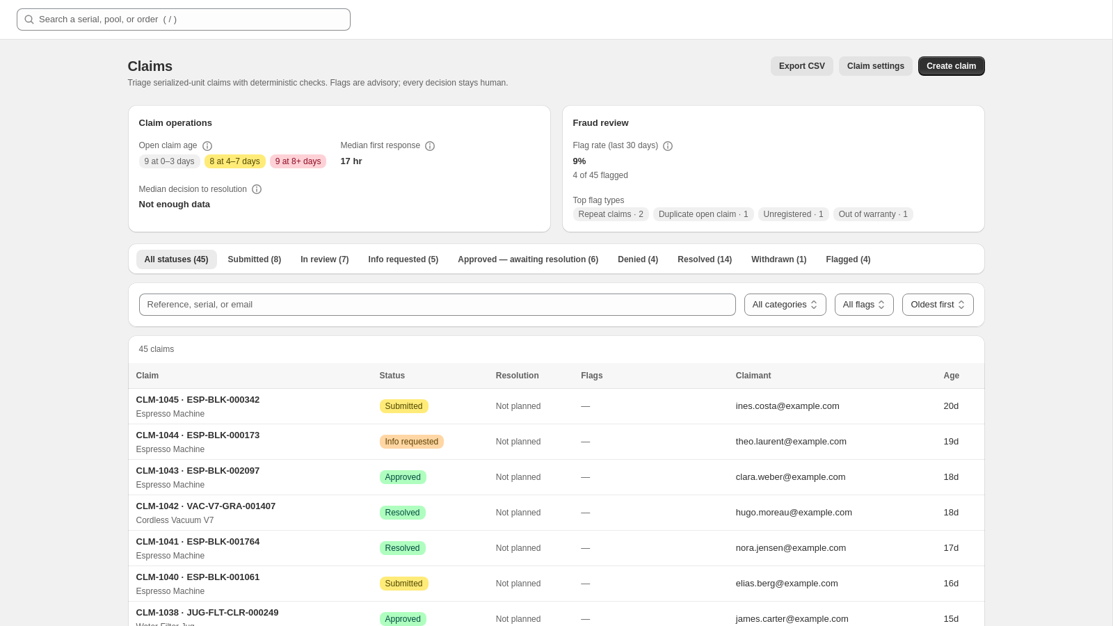The image size is (1113, 626).
Task: Click the Median first response info icon
Action: click(430, 146)
